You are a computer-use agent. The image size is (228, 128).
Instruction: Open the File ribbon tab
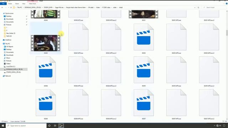click(3, 4)
